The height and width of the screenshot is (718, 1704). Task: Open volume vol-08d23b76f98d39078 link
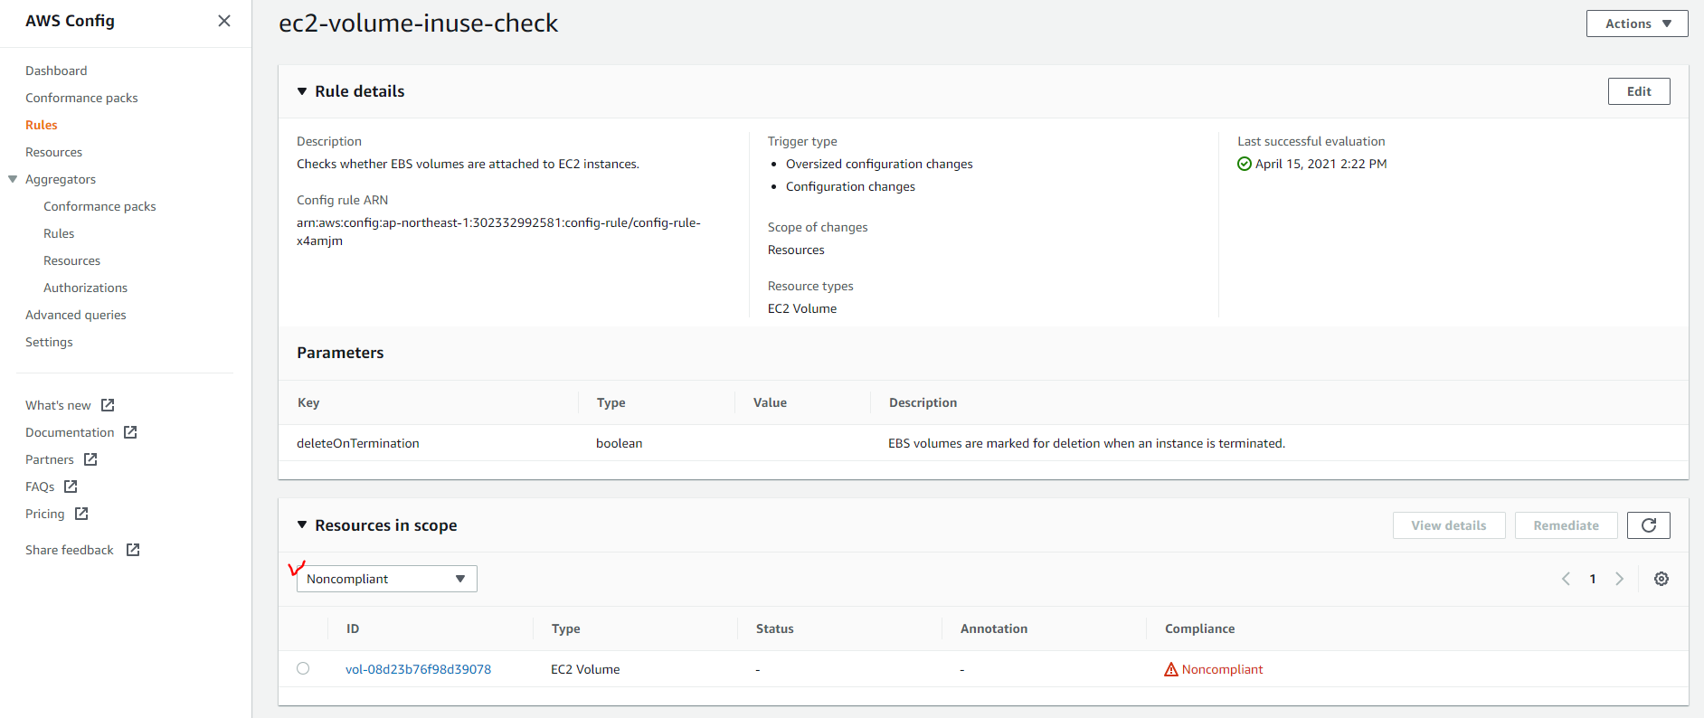(418, 669)
